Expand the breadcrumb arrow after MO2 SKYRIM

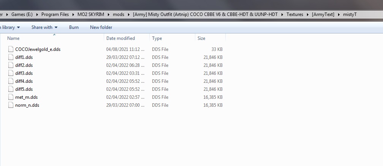click(x=108, y=14)
